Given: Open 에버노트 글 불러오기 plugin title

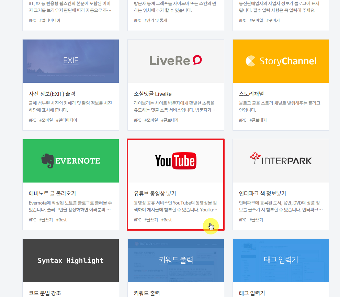Looking at the screenshot, I should coord(52,194).
